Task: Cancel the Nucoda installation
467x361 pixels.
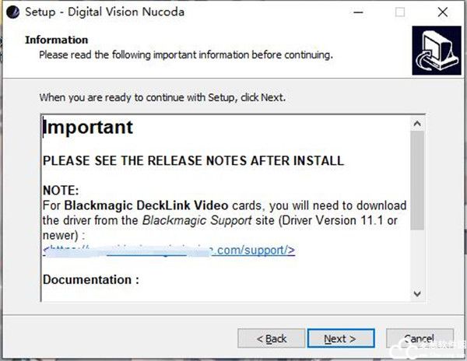Action: pos(420,338)
